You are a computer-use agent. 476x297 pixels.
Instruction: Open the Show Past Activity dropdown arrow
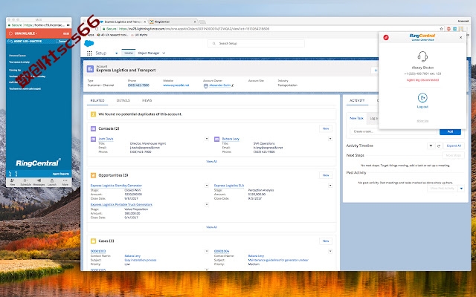coord(461,189)
